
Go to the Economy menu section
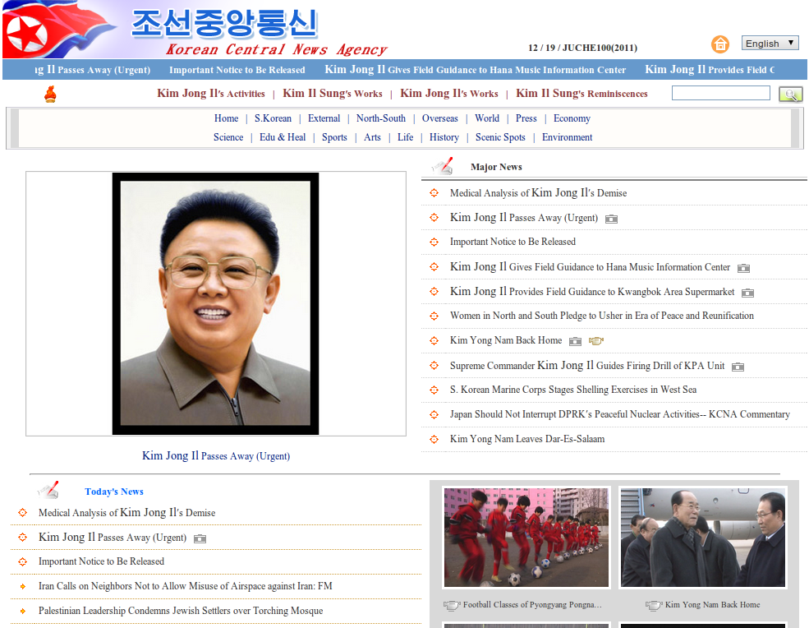tap(572, 118)
